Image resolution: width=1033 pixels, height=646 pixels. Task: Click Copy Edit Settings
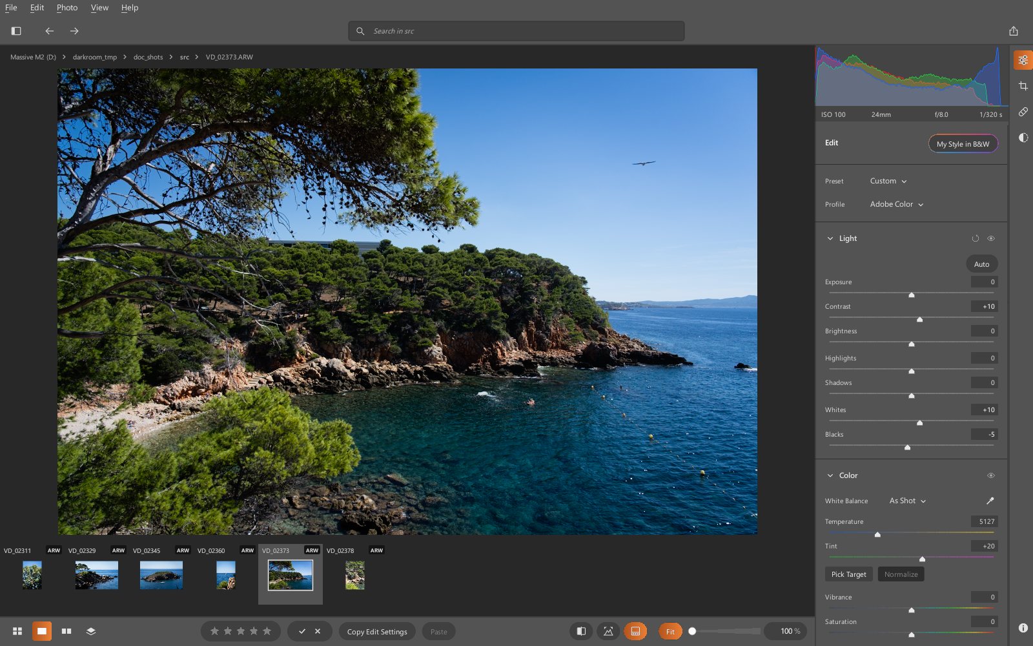[377, 631]
